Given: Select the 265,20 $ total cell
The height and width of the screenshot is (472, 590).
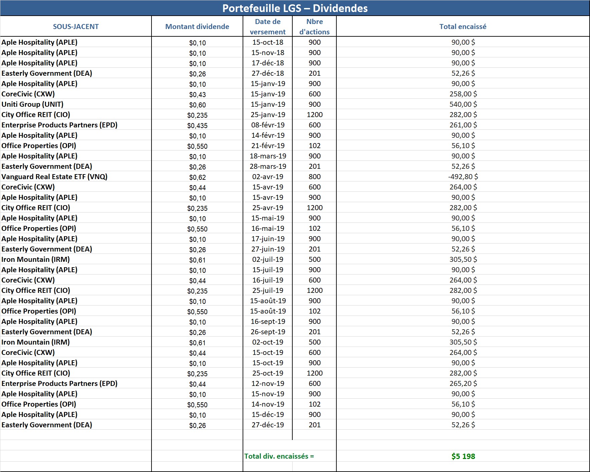Looking at the screenshot, I should (x=463, y=384).
